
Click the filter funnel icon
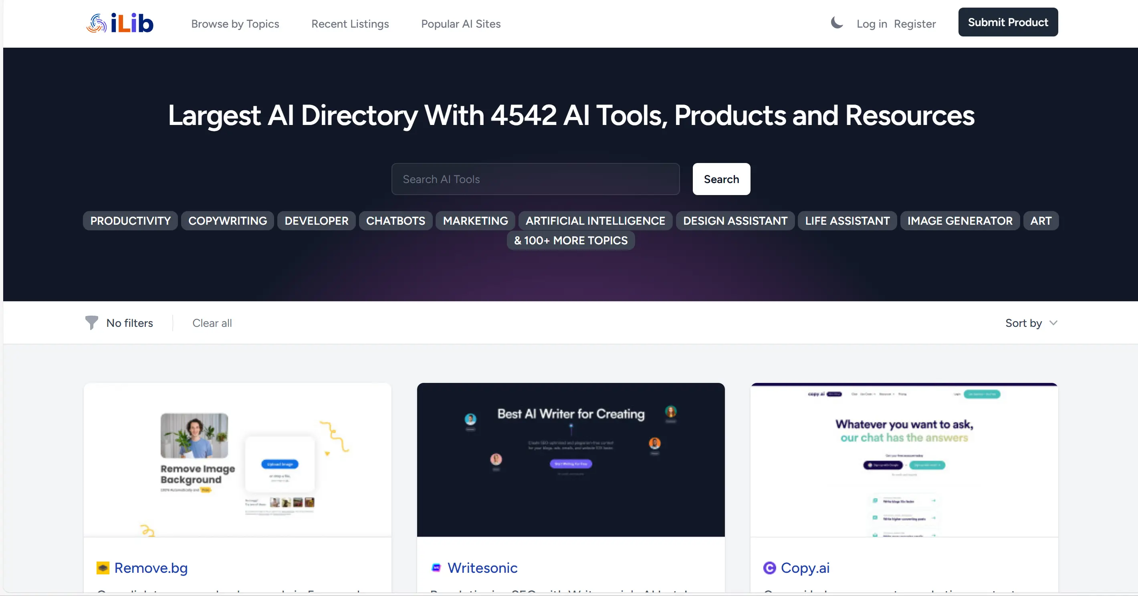[91, 323]
